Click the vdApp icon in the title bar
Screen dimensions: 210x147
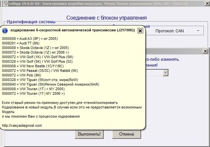coord(6,4)
